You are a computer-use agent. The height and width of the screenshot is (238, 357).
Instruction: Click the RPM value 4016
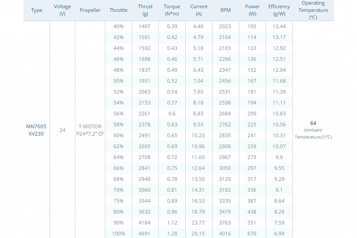[x=225, y=233]
